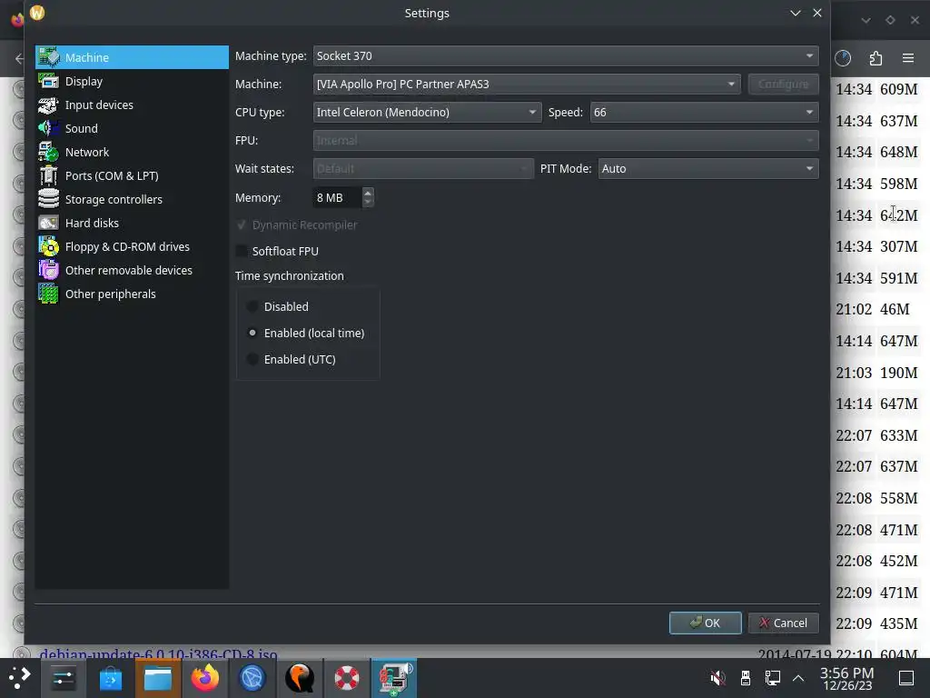The image size is (930, 698).
Task: Click the Firefox circular toolbar icon
Action: (x=843, y=57)
